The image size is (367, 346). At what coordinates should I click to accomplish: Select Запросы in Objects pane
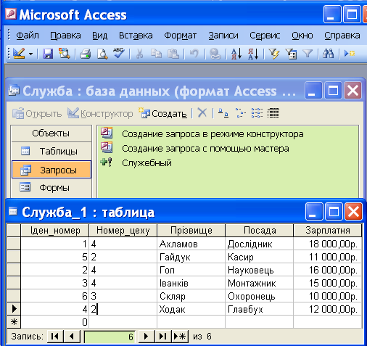coord(51,170)
